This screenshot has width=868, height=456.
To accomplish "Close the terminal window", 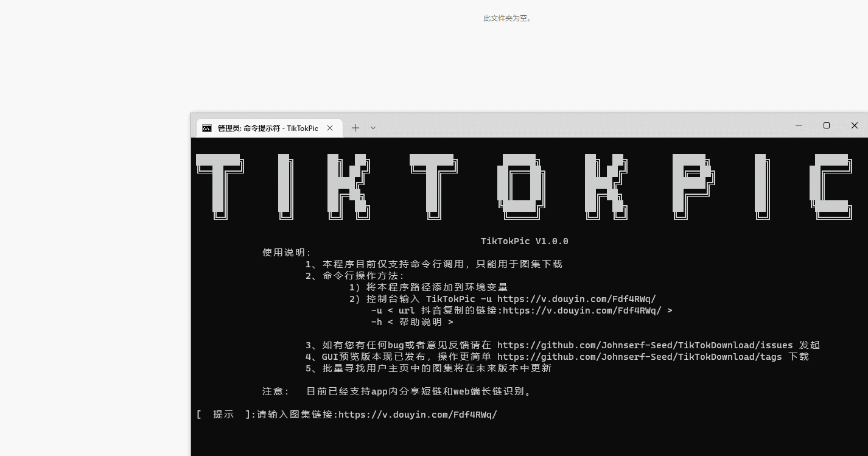I will tap(855, 125).
